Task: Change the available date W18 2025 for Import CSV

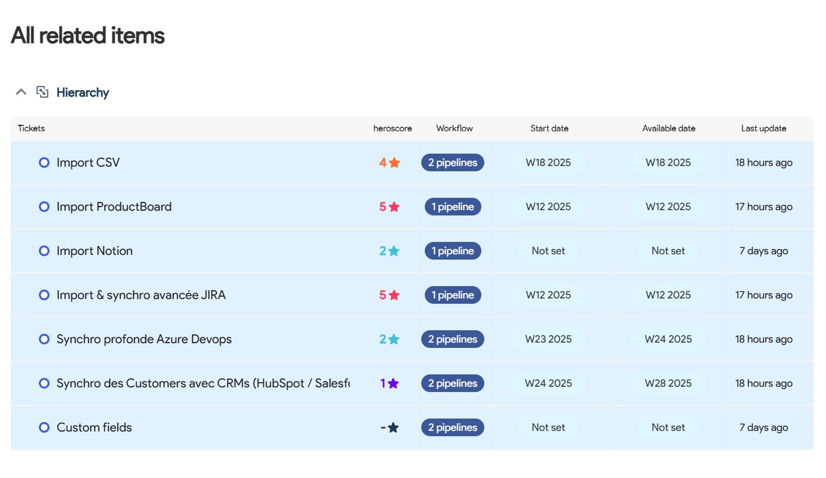Action: point(668,162)
